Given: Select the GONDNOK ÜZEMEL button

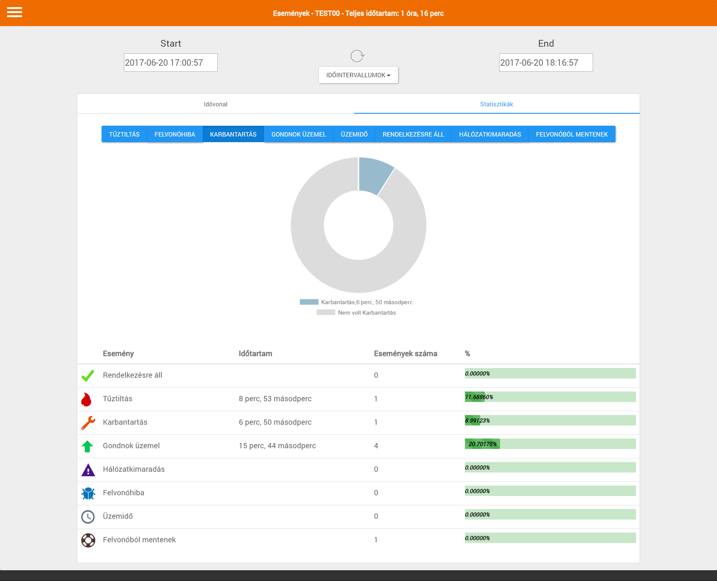Looking at the screenshot, I should tap(298, 134).
